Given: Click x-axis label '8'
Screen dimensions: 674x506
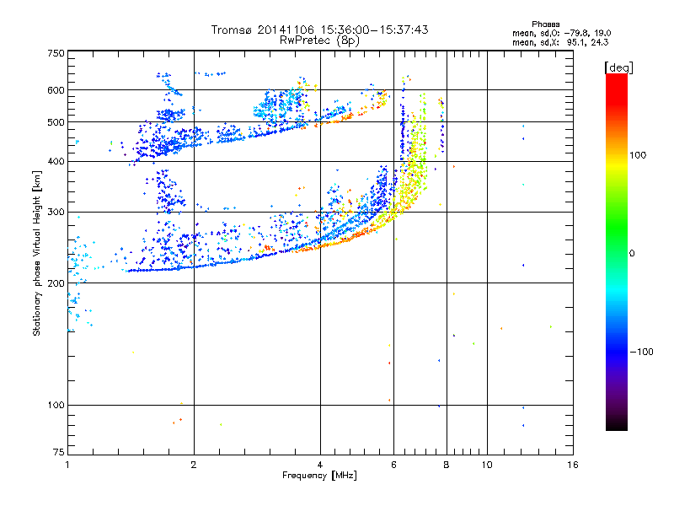Looking at the screenshot, I should [x=447, y=465].
